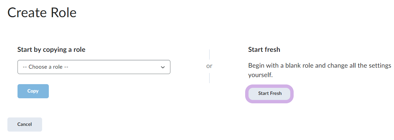
Task: Copy the selected role
Action: tap(33, 91)
